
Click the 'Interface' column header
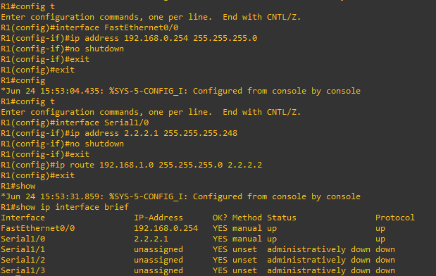23,218
